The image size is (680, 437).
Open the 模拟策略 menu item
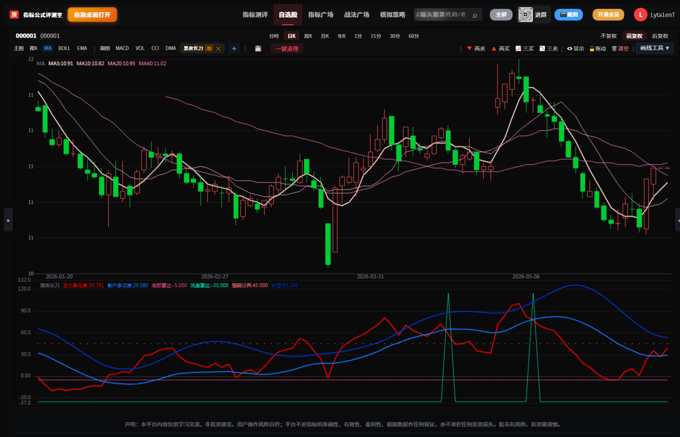click(392, 15)
